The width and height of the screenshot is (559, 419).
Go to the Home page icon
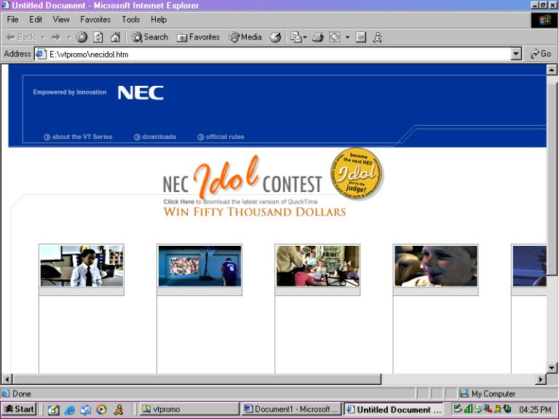click(x=115, y=36)
